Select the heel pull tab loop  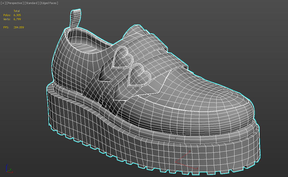point(76,19)
